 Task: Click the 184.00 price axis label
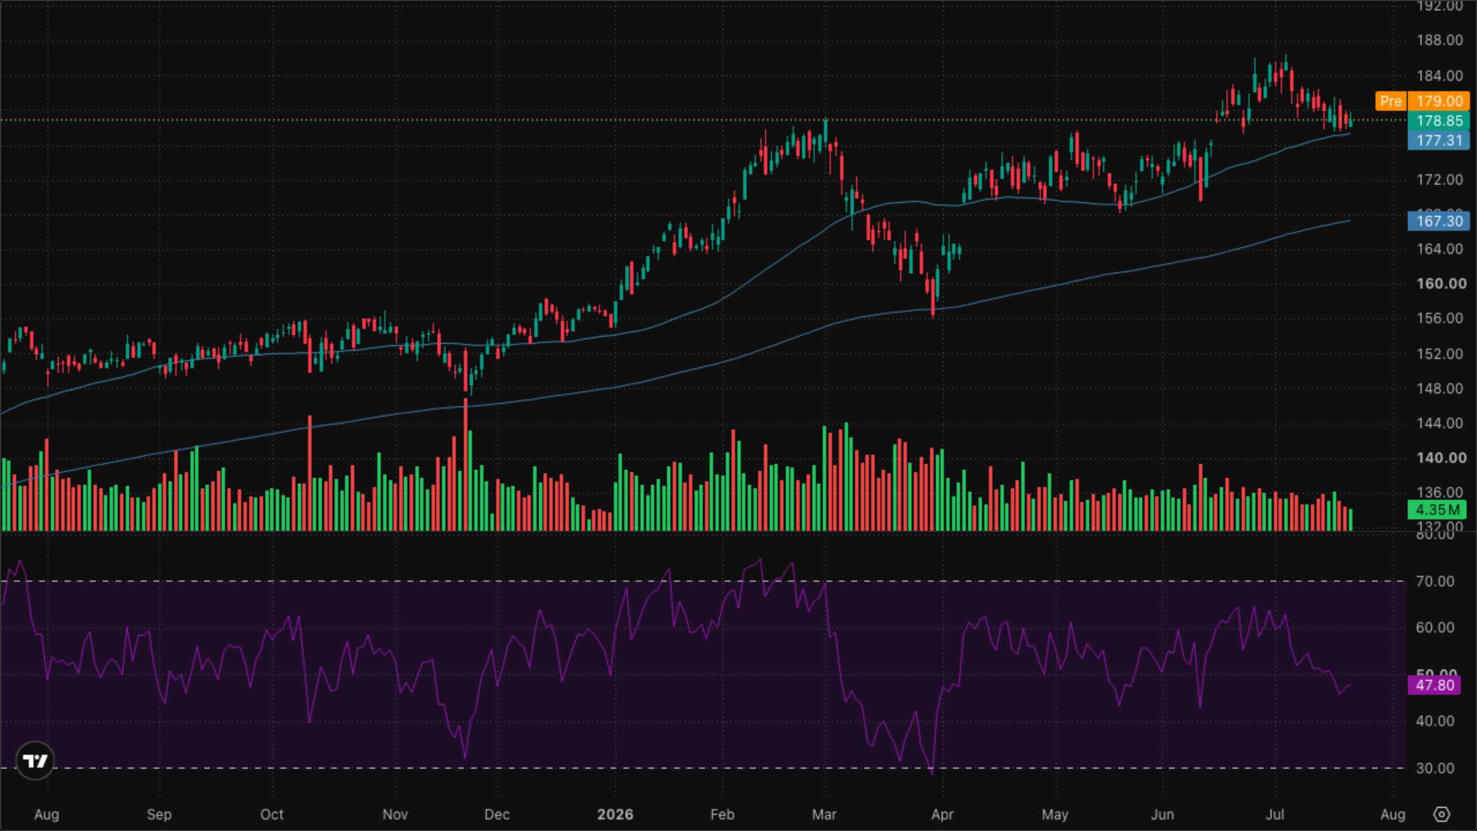pyautogui.click(x=1439, y=76)
